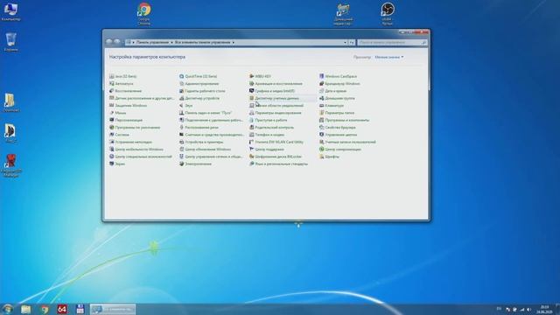Open Windows Explorer from taskbar
The height and width of the screenshot is (315, 560).
tap(25, 309)
